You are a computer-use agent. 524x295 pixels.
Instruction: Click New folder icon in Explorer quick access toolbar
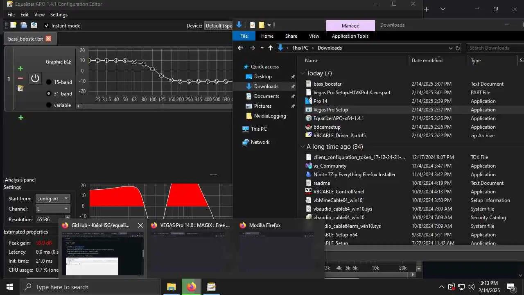(262, 25)
